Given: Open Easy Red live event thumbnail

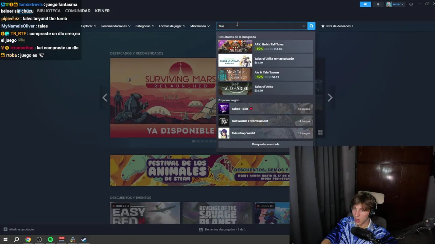Looking at the screenshot, I should click(145, 213).
